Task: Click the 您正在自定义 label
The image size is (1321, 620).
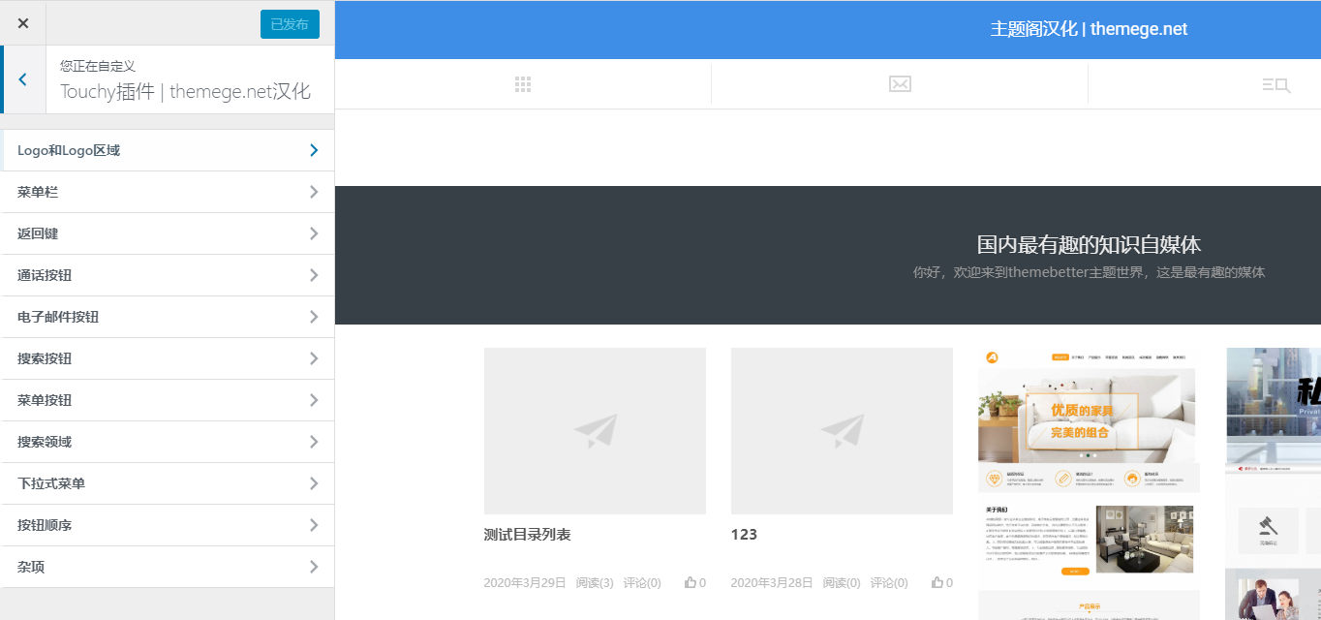Action: [x=98, y=66]
